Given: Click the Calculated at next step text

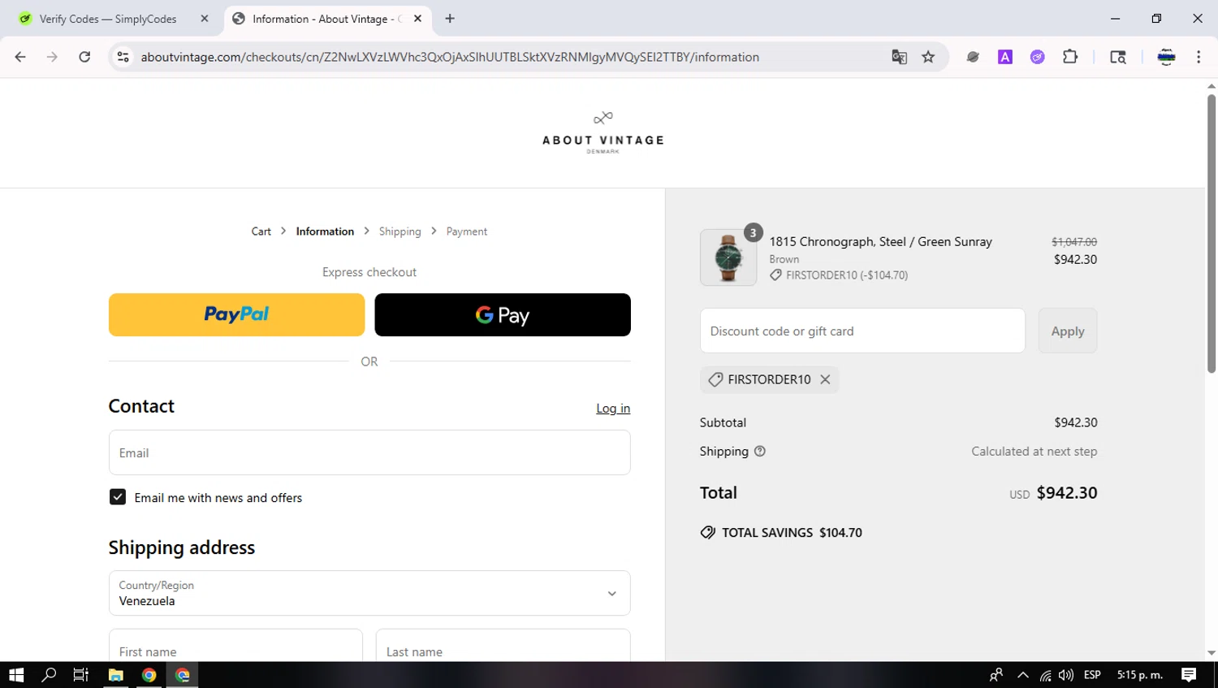Looking at the screenshot, I should 1034,452.
